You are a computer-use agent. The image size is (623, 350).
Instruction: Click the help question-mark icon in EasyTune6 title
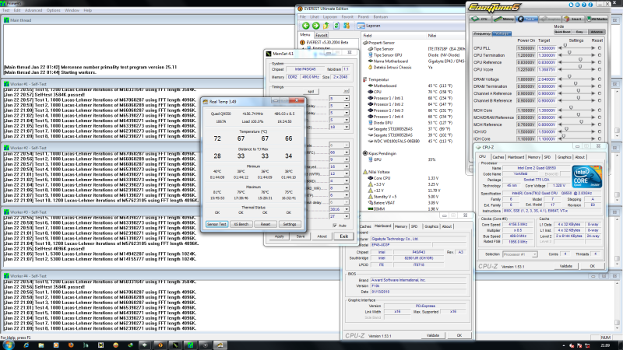coord(584,5)
